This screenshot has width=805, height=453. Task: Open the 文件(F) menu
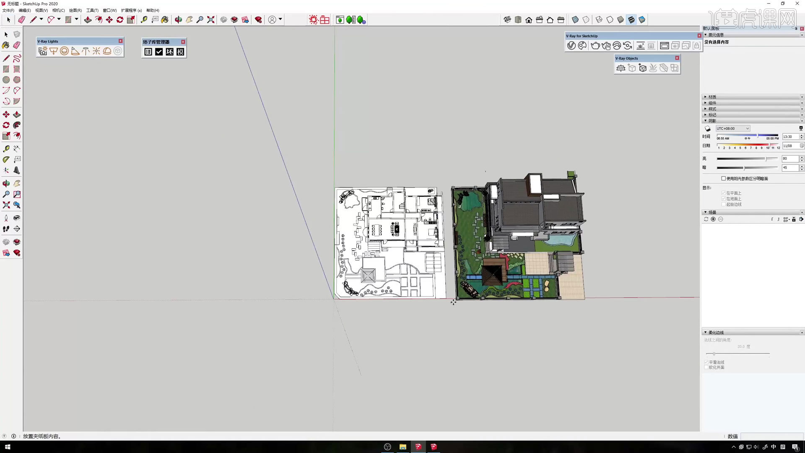click(x=8, y=10)
